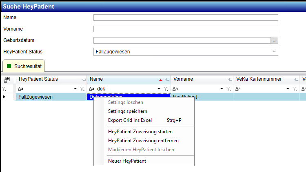
Task: Focus the Geburtsdatum input field
Action: tap(182, 40)
